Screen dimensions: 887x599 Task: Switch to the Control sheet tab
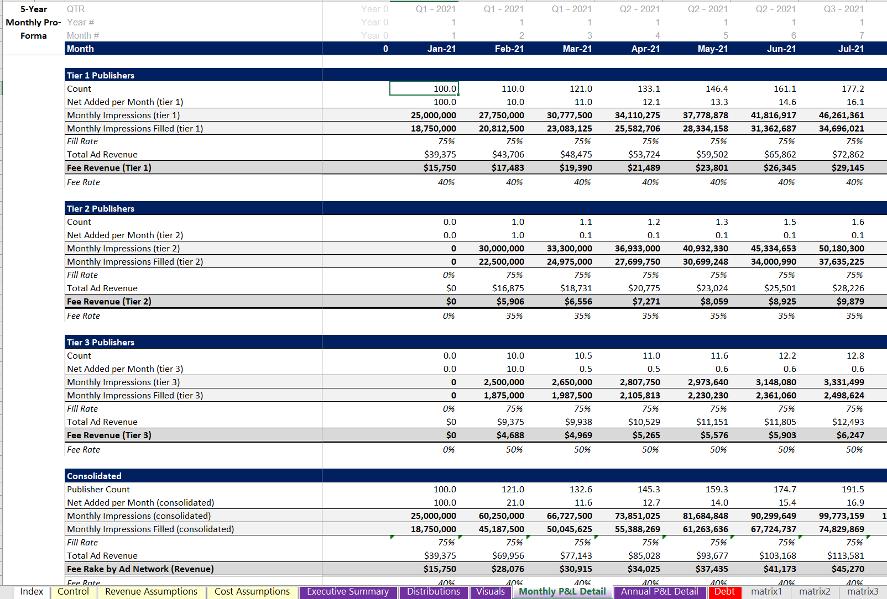click(73, 592)
